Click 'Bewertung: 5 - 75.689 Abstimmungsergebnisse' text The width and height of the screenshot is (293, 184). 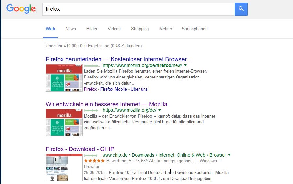pos(151,161)
